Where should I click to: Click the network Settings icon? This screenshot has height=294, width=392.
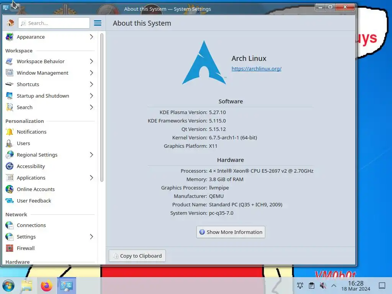tap(10, 237)
